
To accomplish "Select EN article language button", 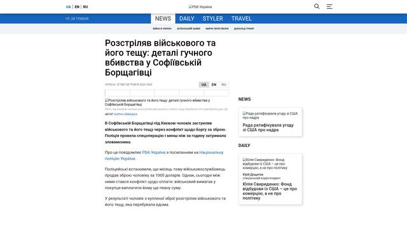I will (x=214, y=85).
